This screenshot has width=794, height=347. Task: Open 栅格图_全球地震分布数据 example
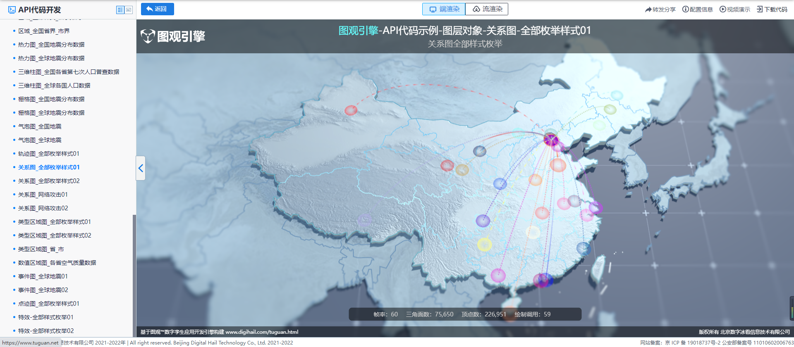(51, 113)
